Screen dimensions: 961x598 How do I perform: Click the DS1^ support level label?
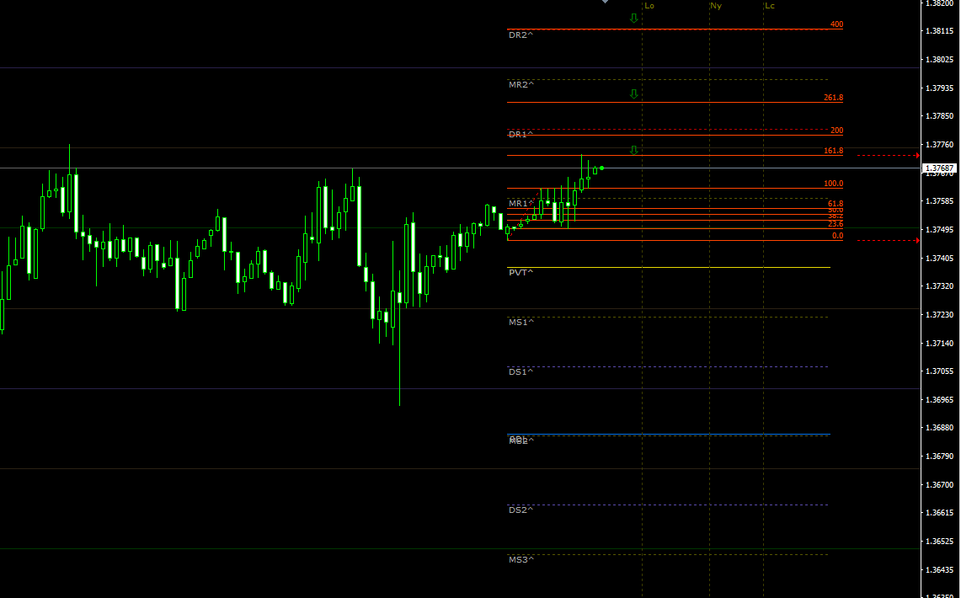(x=521, y=372)
